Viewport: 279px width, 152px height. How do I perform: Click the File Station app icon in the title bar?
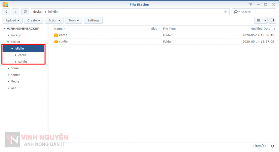pyautogui.click(x=5, y=4)
